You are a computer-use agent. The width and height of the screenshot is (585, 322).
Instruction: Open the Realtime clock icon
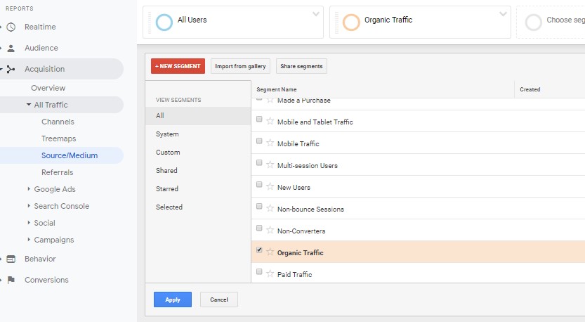pyautogui.click(x=11, y=27)
